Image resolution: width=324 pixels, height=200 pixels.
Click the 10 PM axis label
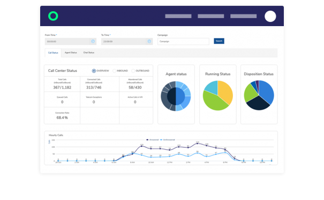pos(262,163)
